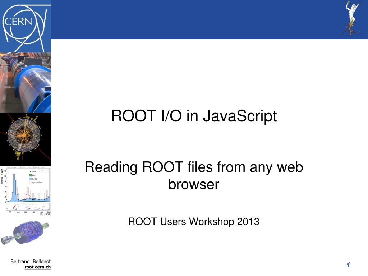Viewport: 368px width, 276px height.
Task: Select the title 'ROOT I/O in JavaScript'
Action: (x=194, y=116)
